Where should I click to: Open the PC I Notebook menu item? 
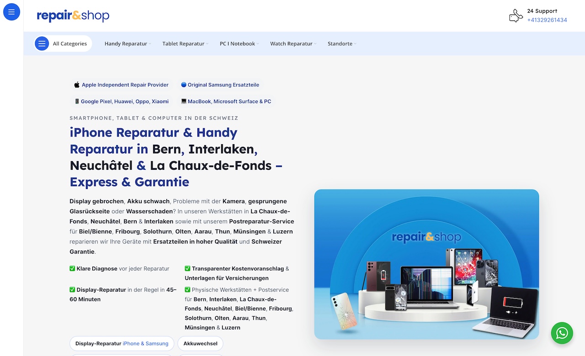point(237,43)
